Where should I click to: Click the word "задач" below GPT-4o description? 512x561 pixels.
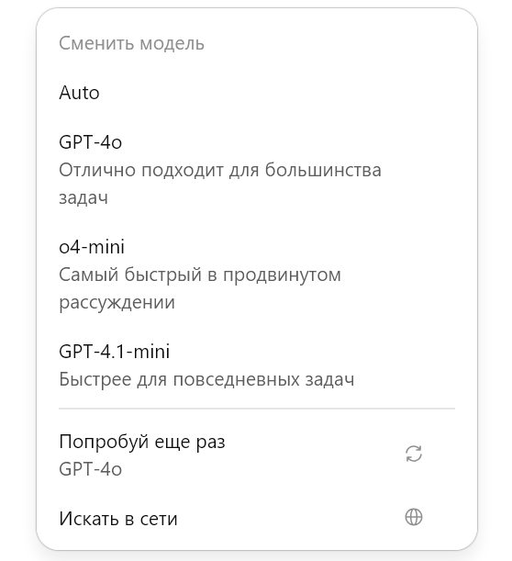[83, 197]
